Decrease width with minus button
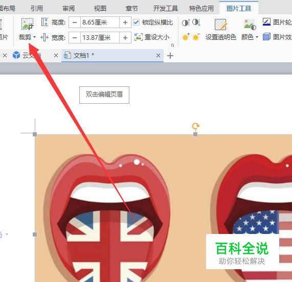 click(75, 38)
